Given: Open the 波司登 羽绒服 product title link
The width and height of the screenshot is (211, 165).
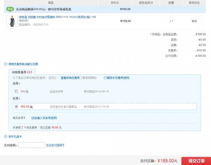Looking at the screenshot, I should pos(57,19).
